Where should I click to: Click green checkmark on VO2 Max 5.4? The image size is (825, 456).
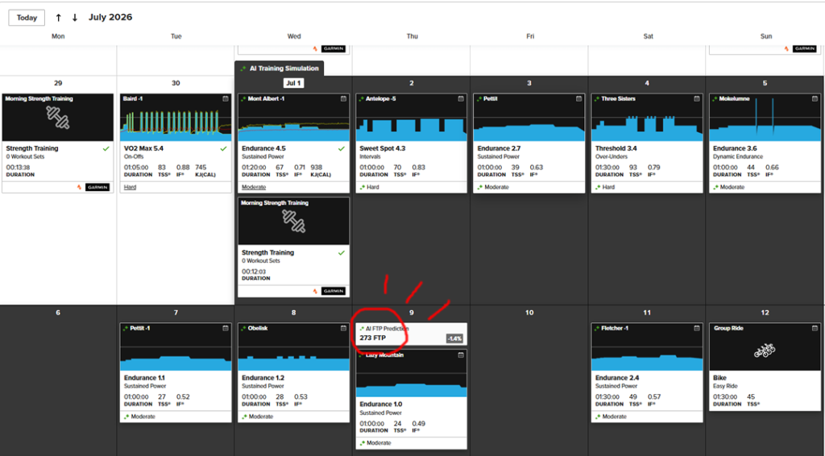click(x=224, y=149)
